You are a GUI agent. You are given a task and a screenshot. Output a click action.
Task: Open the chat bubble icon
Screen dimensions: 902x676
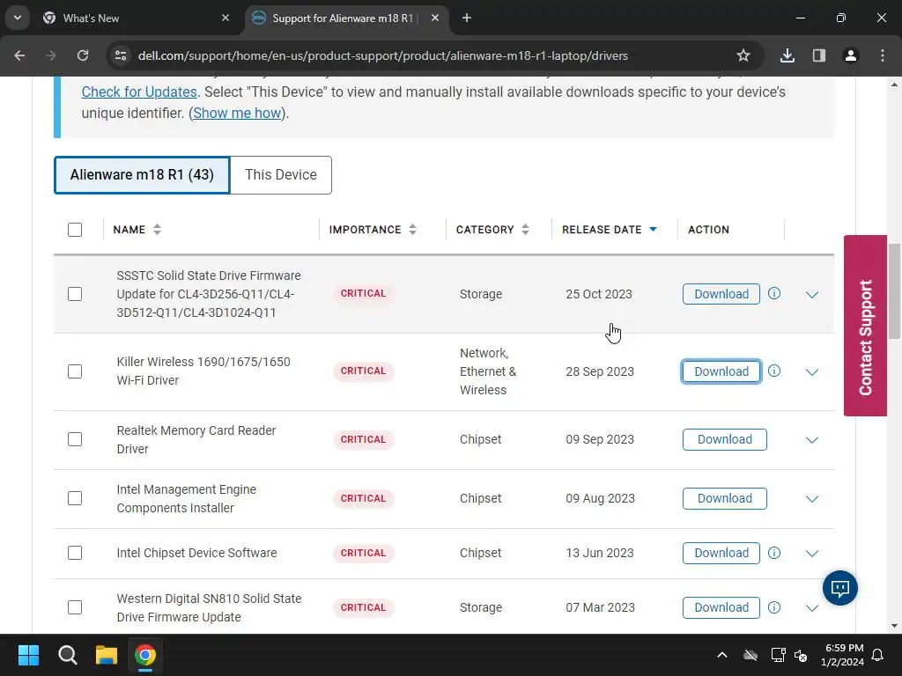coord(839,587)
